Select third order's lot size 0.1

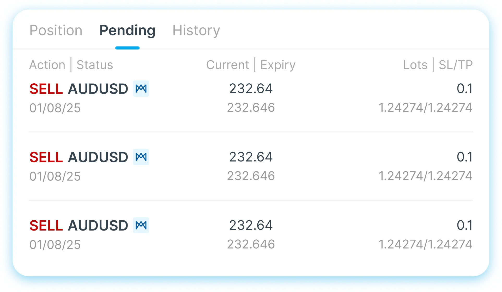[465, 225]
